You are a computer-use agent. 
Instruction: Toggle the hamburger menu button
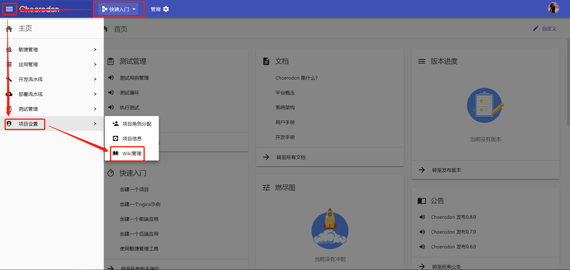pos(9,9)
